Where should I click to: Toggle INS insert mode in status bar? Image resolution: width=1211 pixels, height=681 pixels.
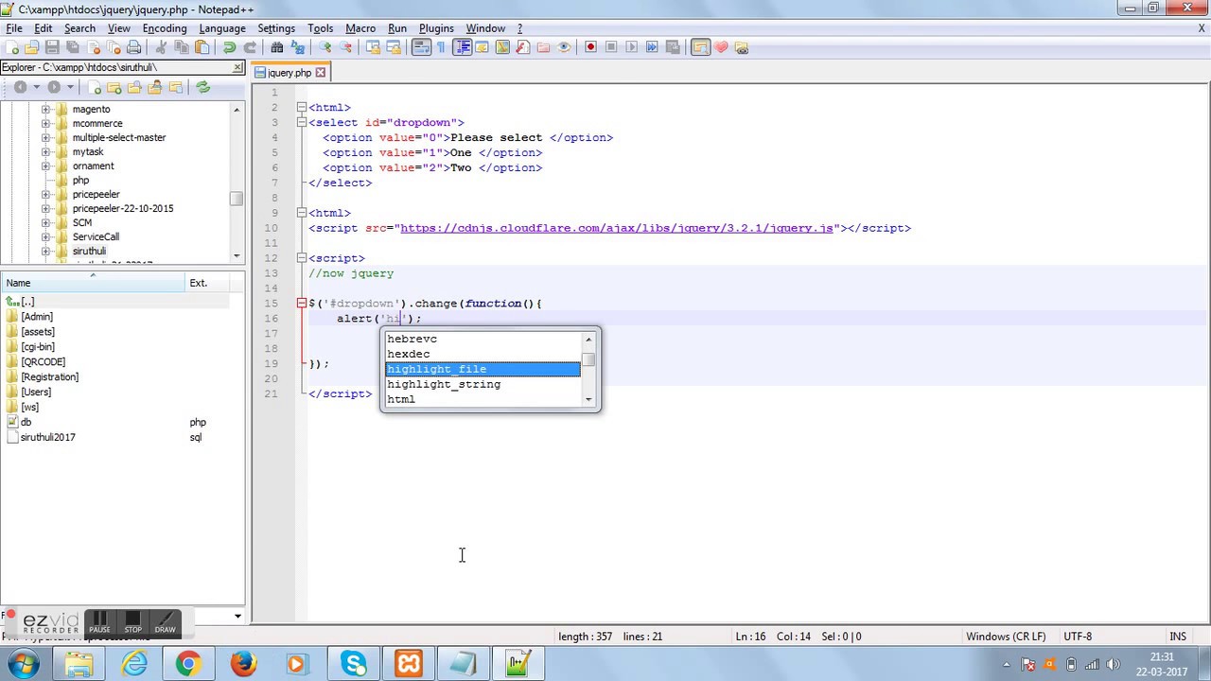click(x=1177, y=637)
